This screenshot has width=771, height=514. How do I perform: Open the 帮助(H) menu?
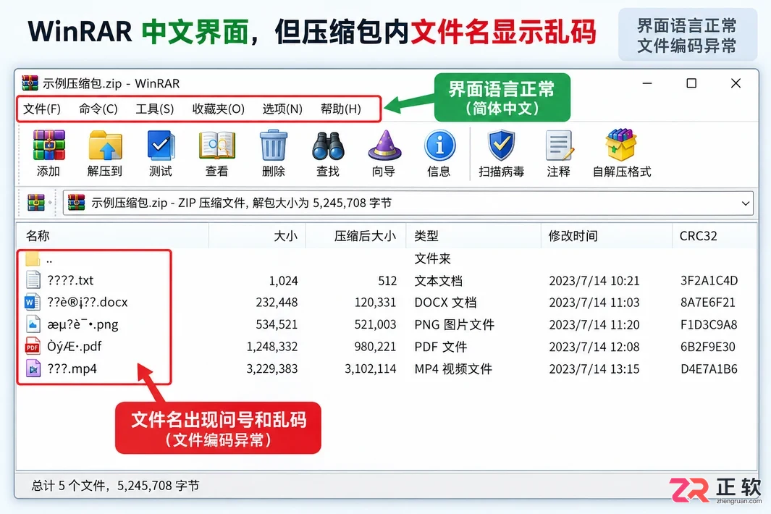(341, 109)
